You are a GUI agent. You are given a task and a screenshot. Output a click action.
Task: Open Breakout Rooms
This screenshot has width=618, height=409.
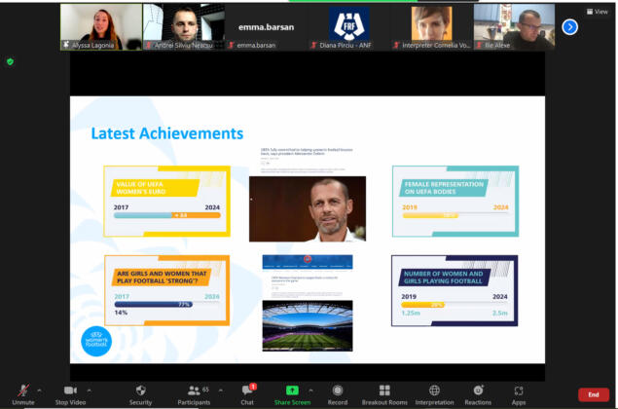point(384,394)
